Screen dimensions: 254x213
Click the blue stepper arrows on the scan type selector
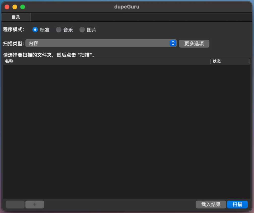173,43
